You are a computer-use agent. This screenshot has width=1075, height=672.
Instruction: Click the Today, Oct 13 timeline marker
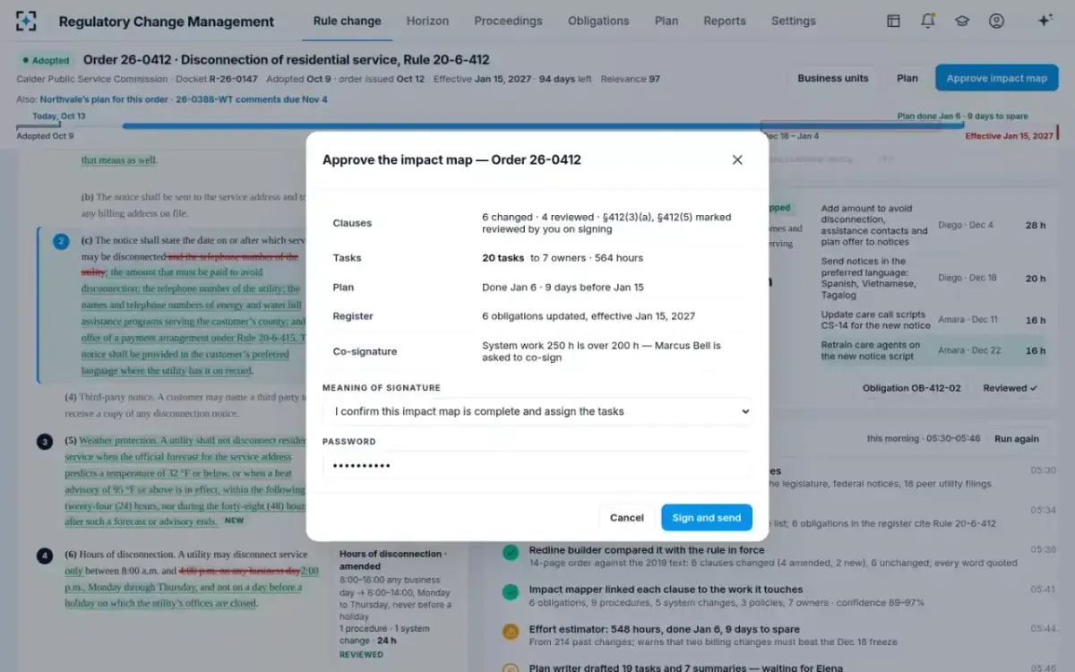pos(59,116)
